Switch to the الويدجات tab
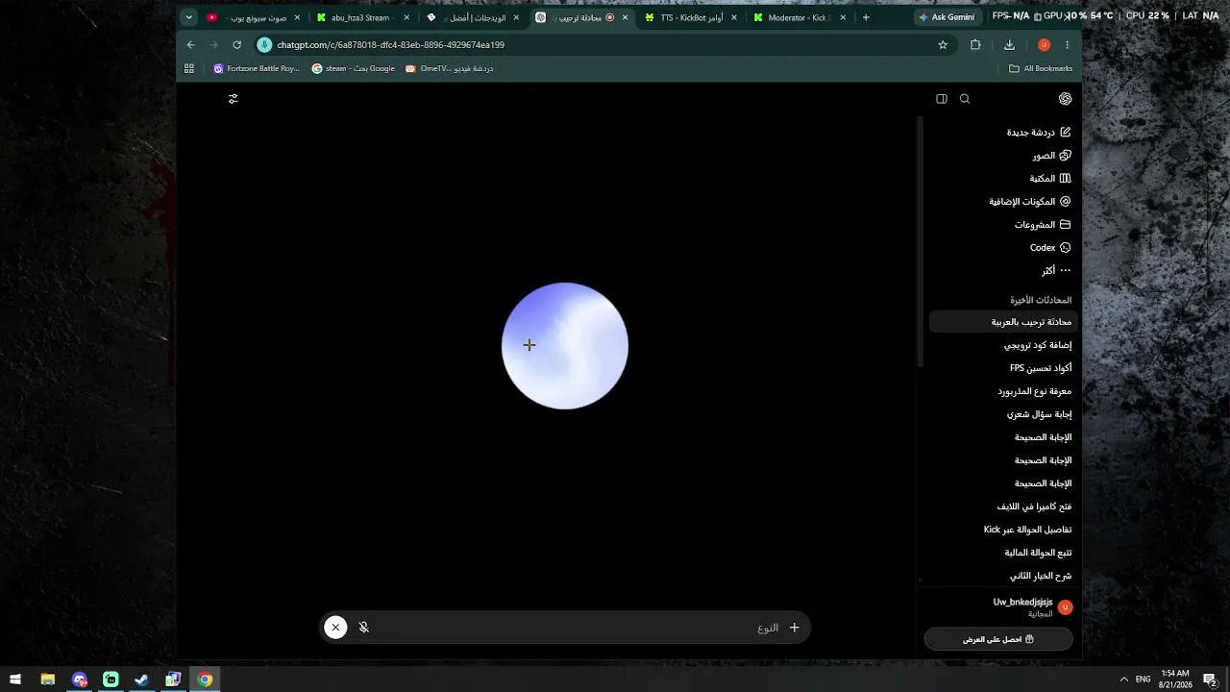 473,17
